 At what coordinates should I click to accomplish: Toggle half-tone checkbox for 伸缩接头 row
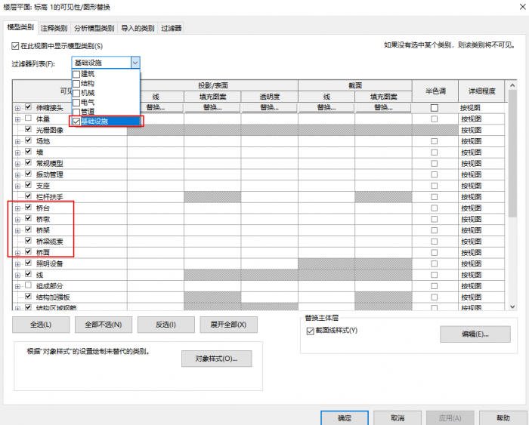point(434,108)
